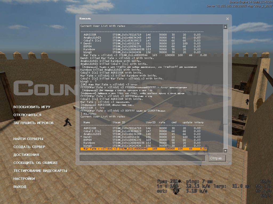Viewport: 273px width, 204px height.
Task: Click the 'Source Engine 24 (build 2234230)' text
Action: tap(251, 2)
